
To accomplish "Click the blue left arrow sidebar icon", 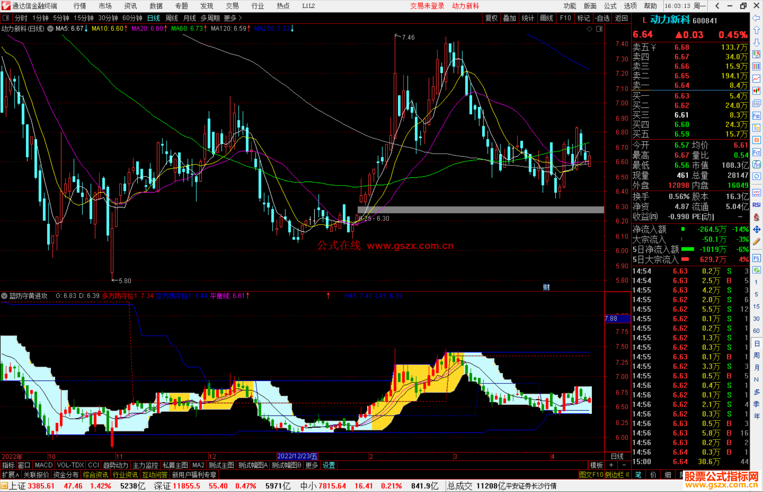I will [x=756, y=18].
